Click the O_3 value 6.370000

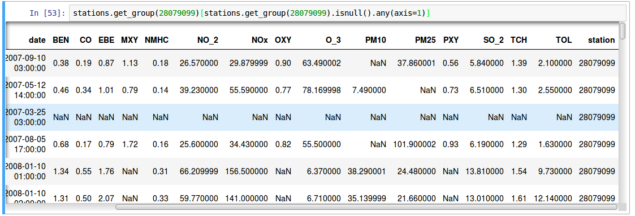(324, 171)
